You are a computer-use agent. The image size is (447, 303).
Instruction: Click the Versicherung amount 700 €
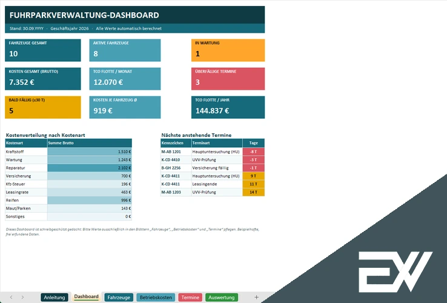pos(126,176)
